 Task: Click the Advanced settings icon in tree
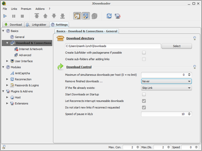click(x=16, y=55)
